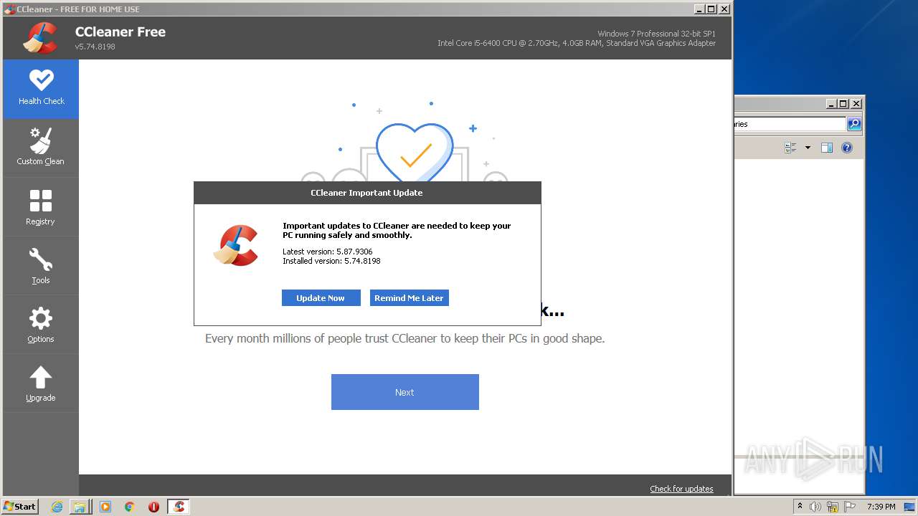Open the volume control in the tray
Image resolution: width=918 pixels, height=516 pixels.
(815, 507)
